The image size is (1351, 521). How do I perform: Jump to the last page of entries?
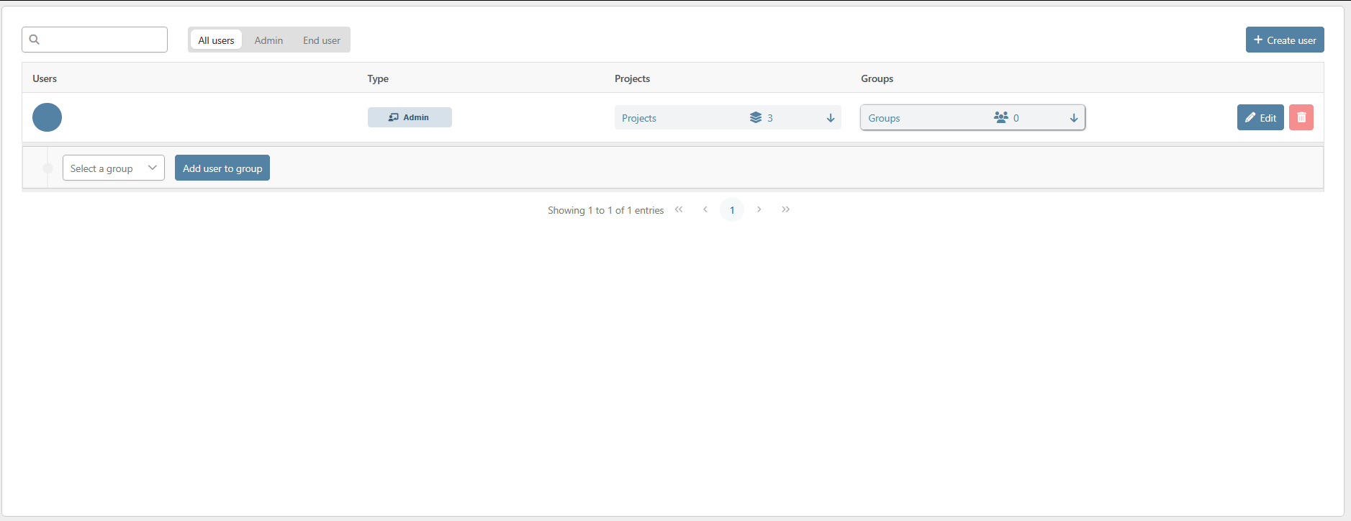(x=785, y=209)
